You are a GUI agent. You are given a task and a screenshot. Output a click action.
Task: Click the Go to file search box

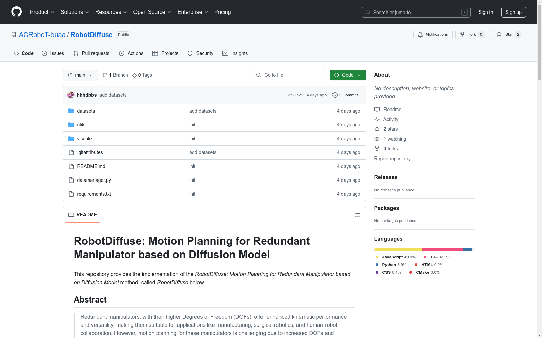coord(288,75)
